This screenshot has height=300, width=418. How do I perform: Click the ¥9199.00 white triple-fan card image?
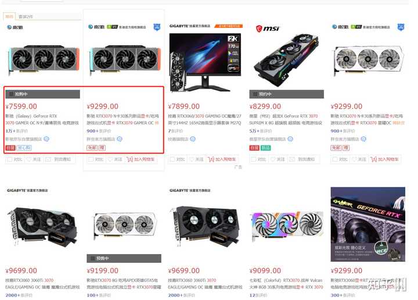point(124,226)
